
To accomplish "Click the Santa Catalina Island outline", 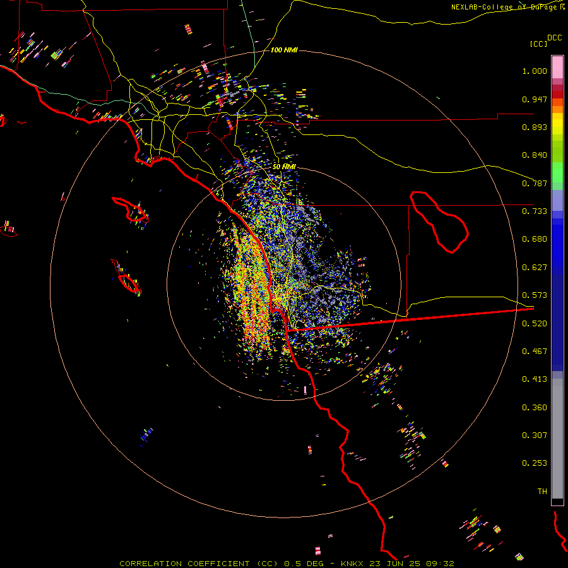I will click(130, 210).
